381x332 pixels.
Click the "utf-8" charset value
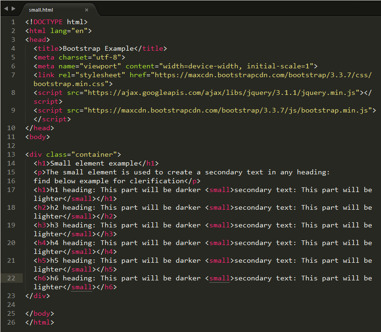(107, 57)
